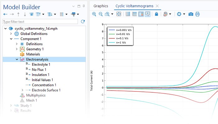Image resolution: width=218 pixels, height=124 pixels.
Task: Click the Zoom In magnifier
Action: click(94, 14)
